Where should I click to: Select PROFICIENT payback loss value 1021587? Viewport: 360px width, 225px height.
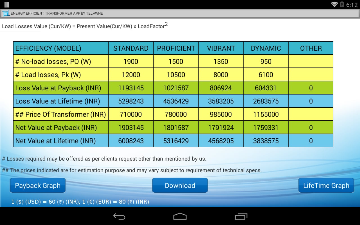pyautogui.click(x=176, y=88)
